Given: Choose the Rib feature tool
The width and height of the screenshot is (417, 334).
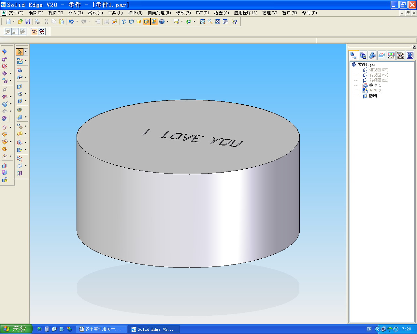Looking at the screenshot, I should pyautogui.click(x=20, y=143).
